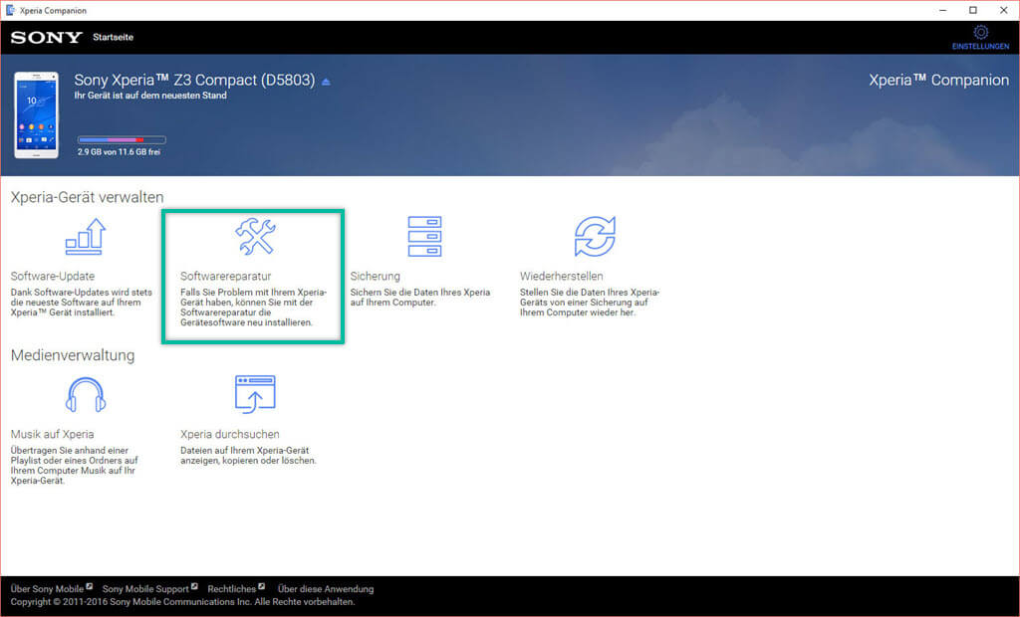Screen dimensions: 1020x617
Task: Click the Xperia Companion app icon in title bar
Action: 10,10
